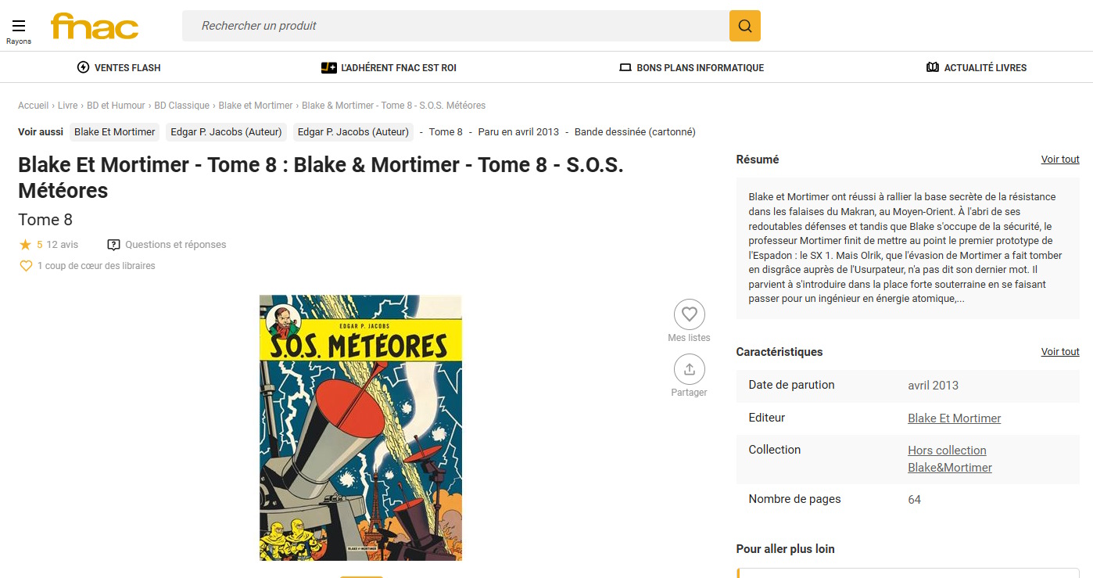Go to BD Classique breadcrumb
1093x578 pixels.
[x=181, y=106]
